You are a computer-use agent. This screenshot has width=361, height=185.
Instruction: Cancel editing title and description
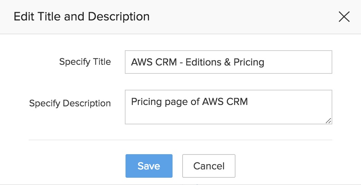[209, 166]
